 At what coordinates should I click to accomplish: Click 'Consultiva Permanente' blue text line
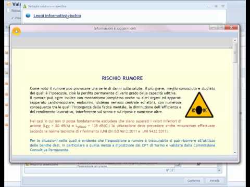[x=49, y=150]
